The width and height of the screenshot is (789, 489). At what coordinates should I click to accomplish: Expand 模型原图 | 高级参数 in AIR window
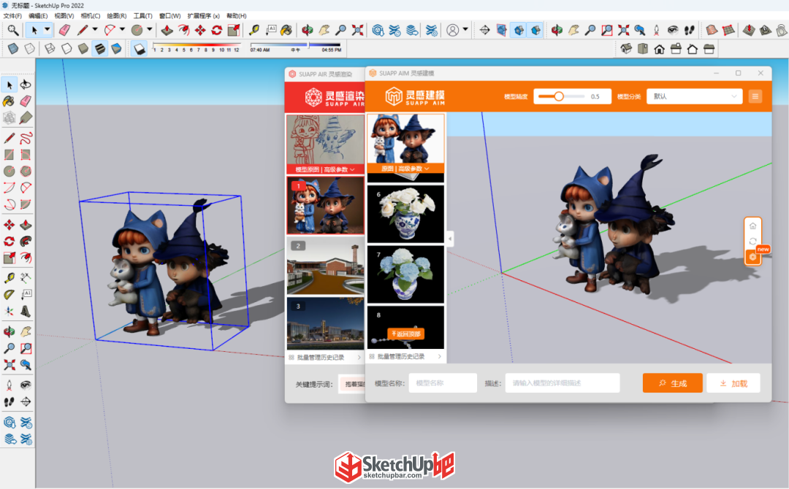pyautogui.click(x=325, y=169)
